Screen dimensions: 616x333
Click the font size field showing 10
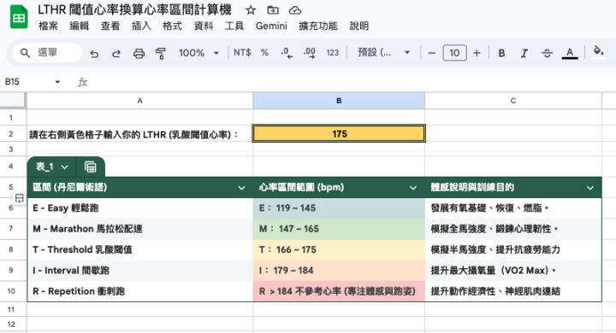454,53
